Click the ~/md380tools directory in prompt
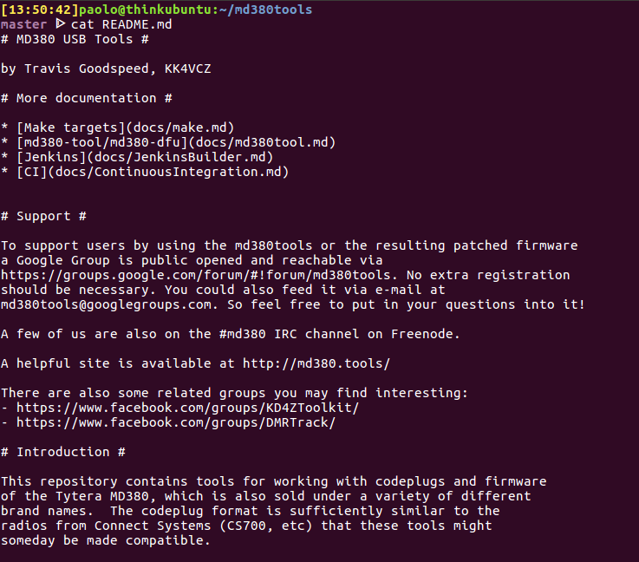 265,10
